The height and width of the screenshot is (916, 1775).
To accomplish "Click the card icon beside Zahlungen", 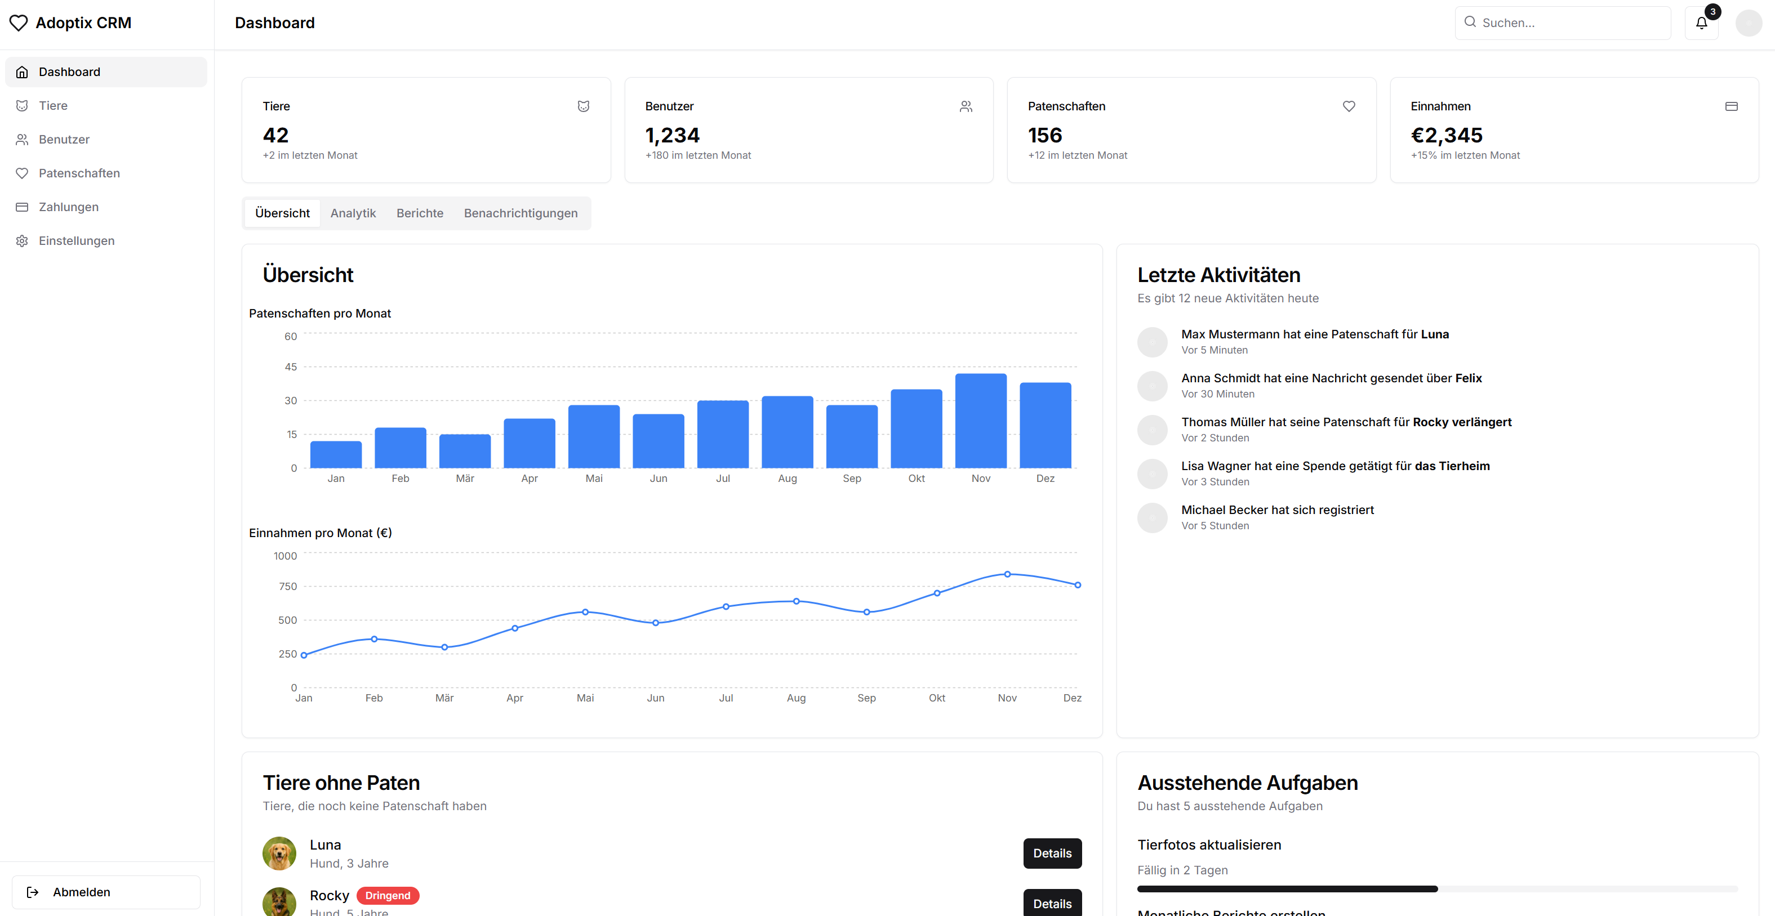I will 22,207.
